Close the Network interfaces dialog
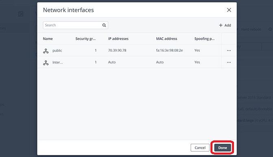The height and width of the screenshot is (157, 273). pos(229,10)
